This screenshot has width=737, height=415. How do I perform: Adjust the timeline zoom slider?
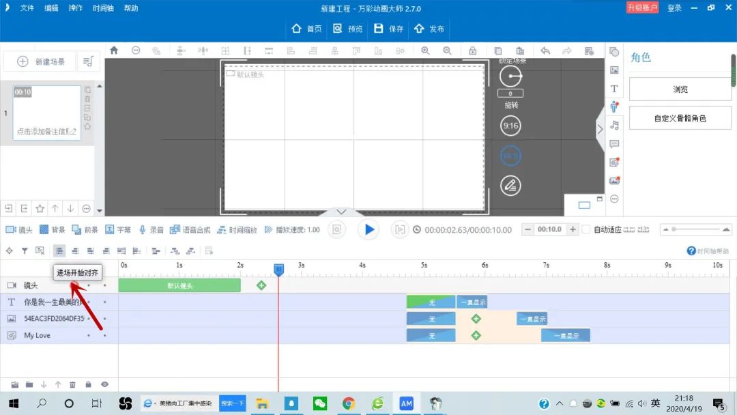pos(695,229)
